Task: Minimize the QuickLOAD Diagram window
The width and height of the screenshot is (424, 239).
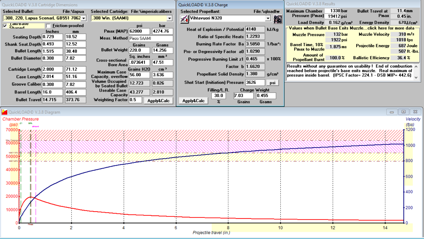Action: click(x=392, y=112)
